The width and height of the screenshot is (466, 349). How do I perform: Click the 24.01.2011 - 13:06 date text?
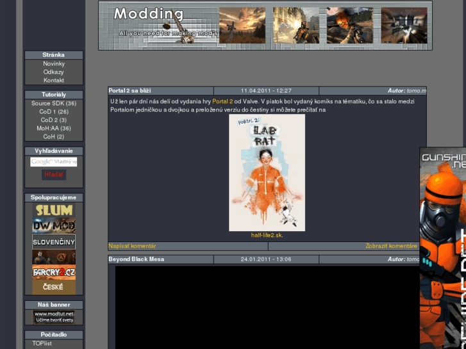[x=266, y=259]
